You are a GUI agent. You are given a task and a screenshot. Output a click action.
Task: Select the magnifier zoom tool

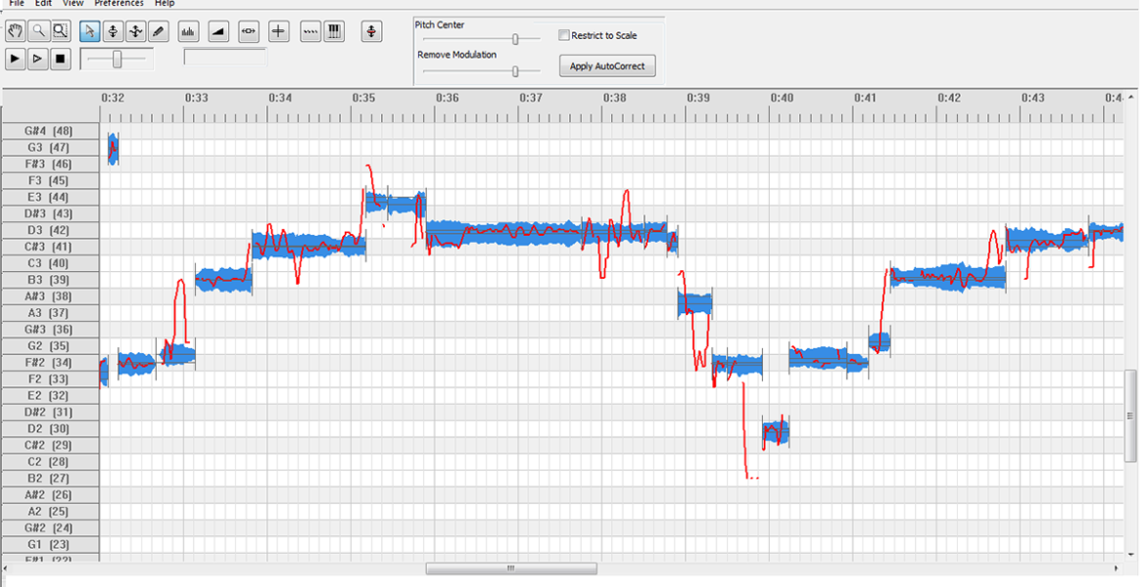click(x=37, y=32)
